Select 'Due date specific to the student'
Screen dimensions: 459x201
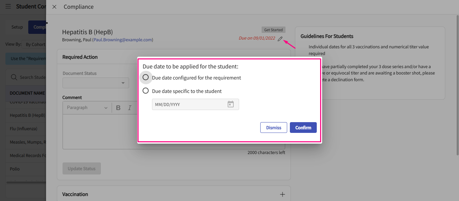146,91
